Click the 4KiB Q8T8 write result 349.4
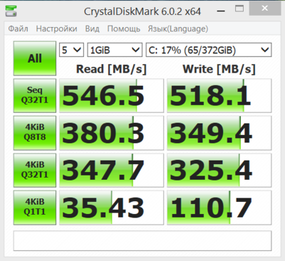The image size is (285, 261). [x=219, y=133]
